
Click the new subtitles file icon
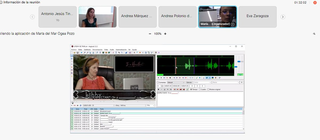tap(72, 53)
